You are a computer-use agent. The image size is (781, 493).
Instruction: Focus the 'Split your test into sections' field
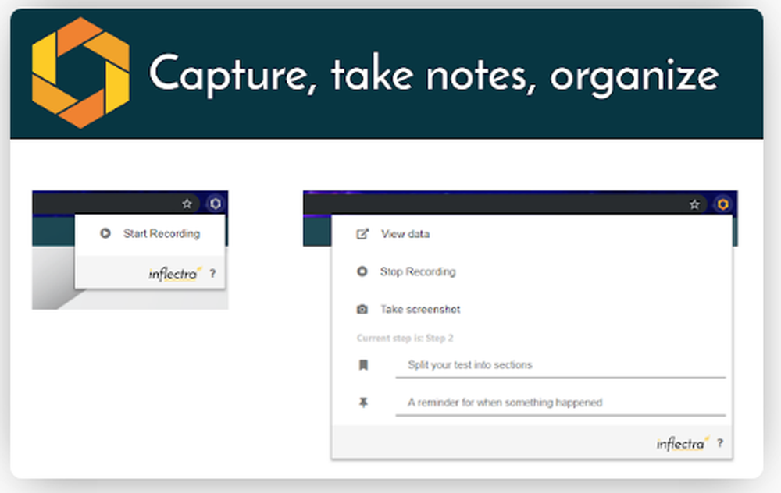pyautogui.click(x=560, y=366)
